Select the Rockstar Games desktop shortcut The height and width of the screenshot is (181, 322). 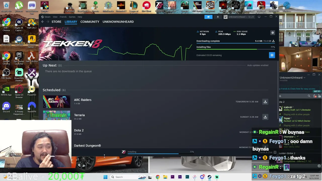pyautogui.click(x=32, y=42)
